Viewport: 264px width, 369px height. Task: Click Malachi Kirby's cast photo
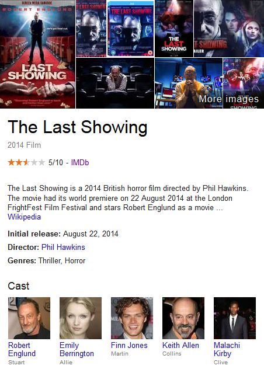[x=235, y=318]
